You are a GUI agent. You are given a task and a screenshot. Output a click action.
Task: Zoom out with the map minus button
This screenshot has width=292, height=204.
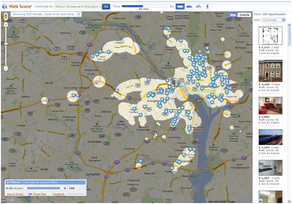[6, 68]
